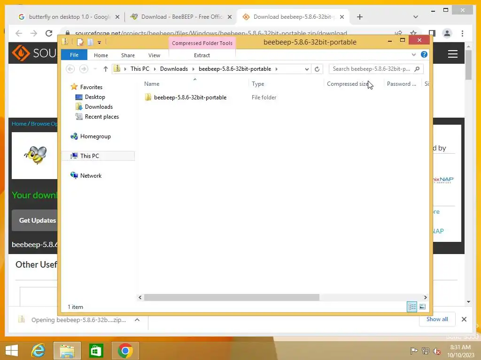Open Chrome tab search chevron
The image size is (481, 360).
click(x=416, y=17)
